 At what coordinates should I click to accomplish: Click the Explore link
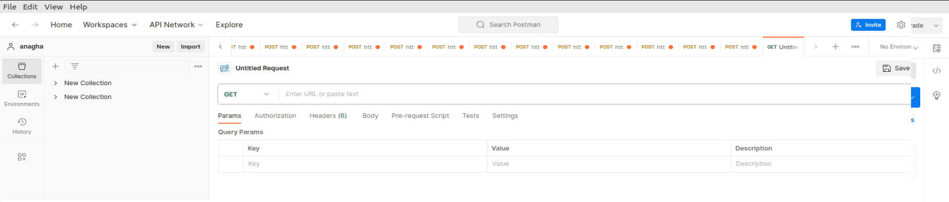click(229, 25)
